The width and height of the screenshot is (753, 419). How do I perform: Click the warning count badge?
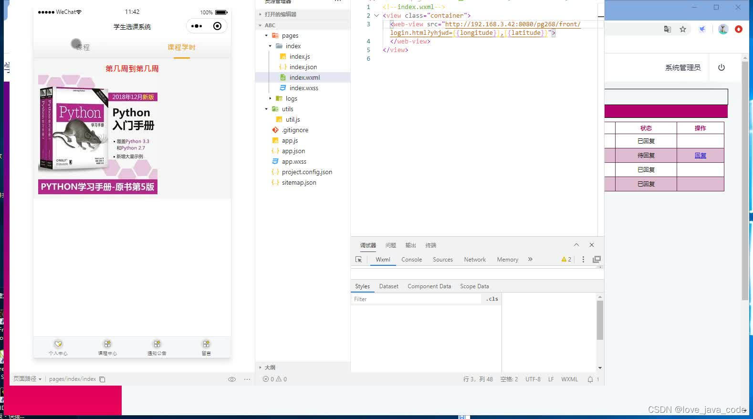click(x=566, y=260)
